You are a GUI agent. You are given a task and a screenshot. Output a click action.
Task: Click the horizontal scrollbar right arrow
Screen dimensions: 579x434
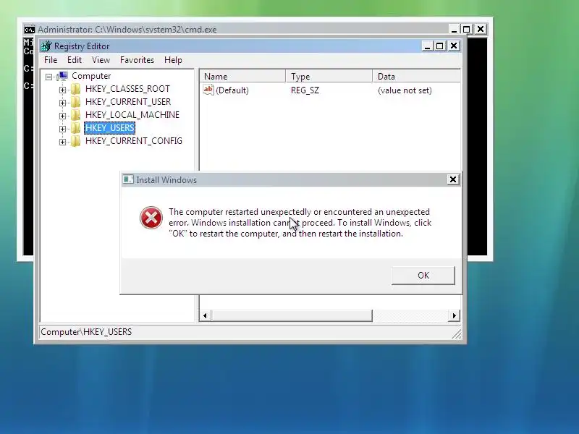(x=454, y=316)
